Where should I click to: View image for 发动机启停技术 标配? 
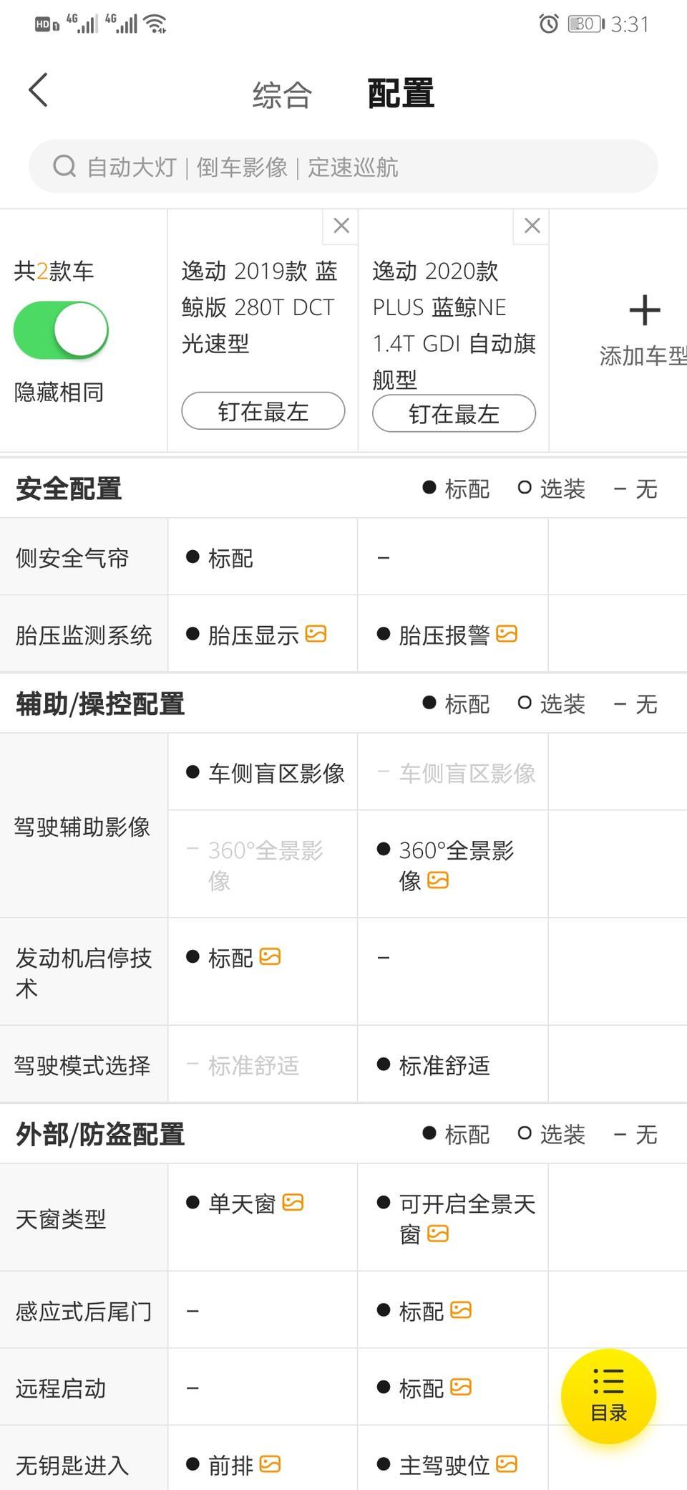point(270,957)
